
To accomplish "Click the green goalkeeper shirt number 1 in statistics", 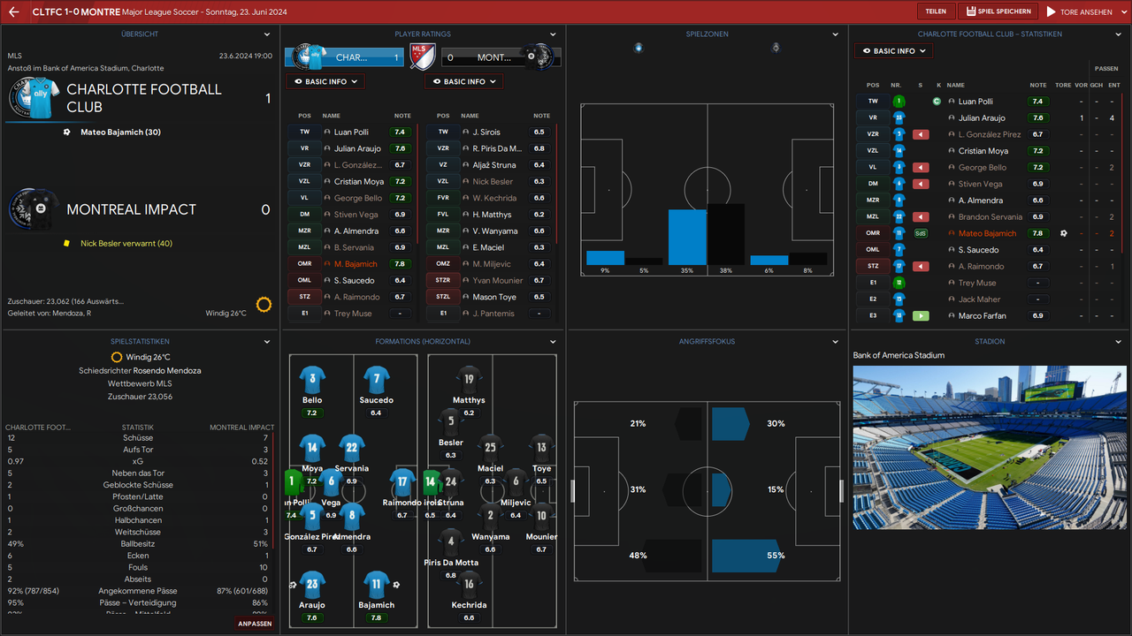I will pyautogui.click(x=899, y=102).
